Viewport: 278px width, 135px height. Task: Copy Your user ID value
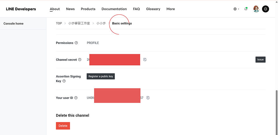pyautogui.click(x=148, y=98)
